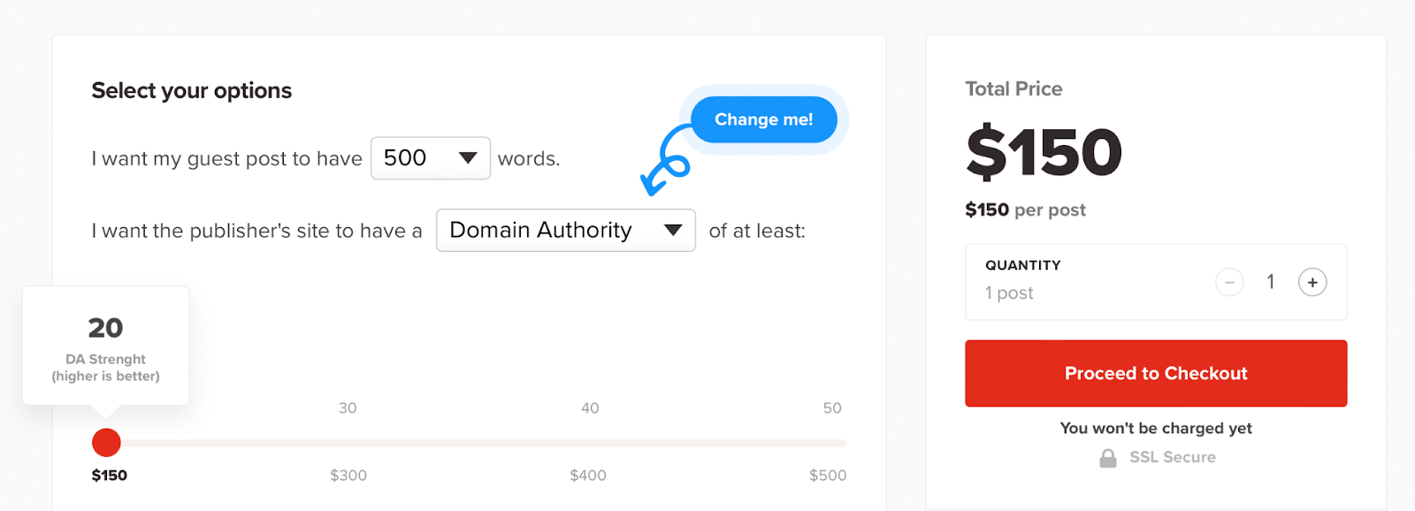
Task: Select 30 on the DA slider scale
Action: tap(348, 408)
